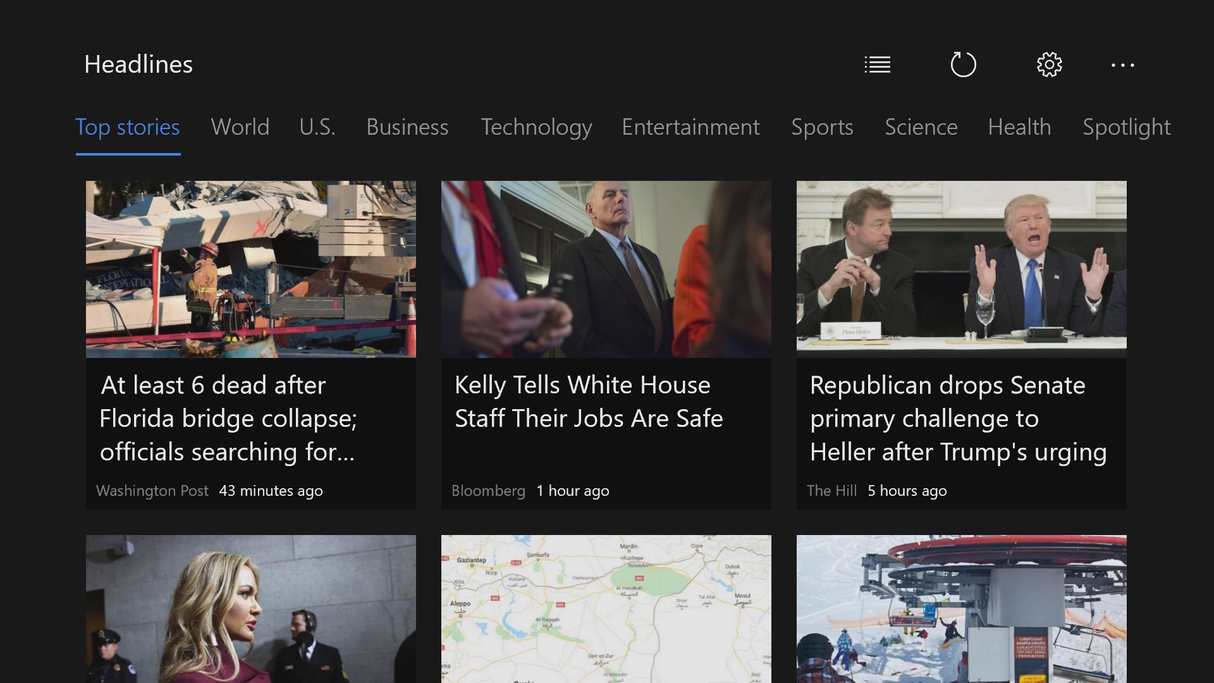The height and width of the screenshot is (683, 1214).
Task: Switch to the World tab
Action: pos(240,127)
